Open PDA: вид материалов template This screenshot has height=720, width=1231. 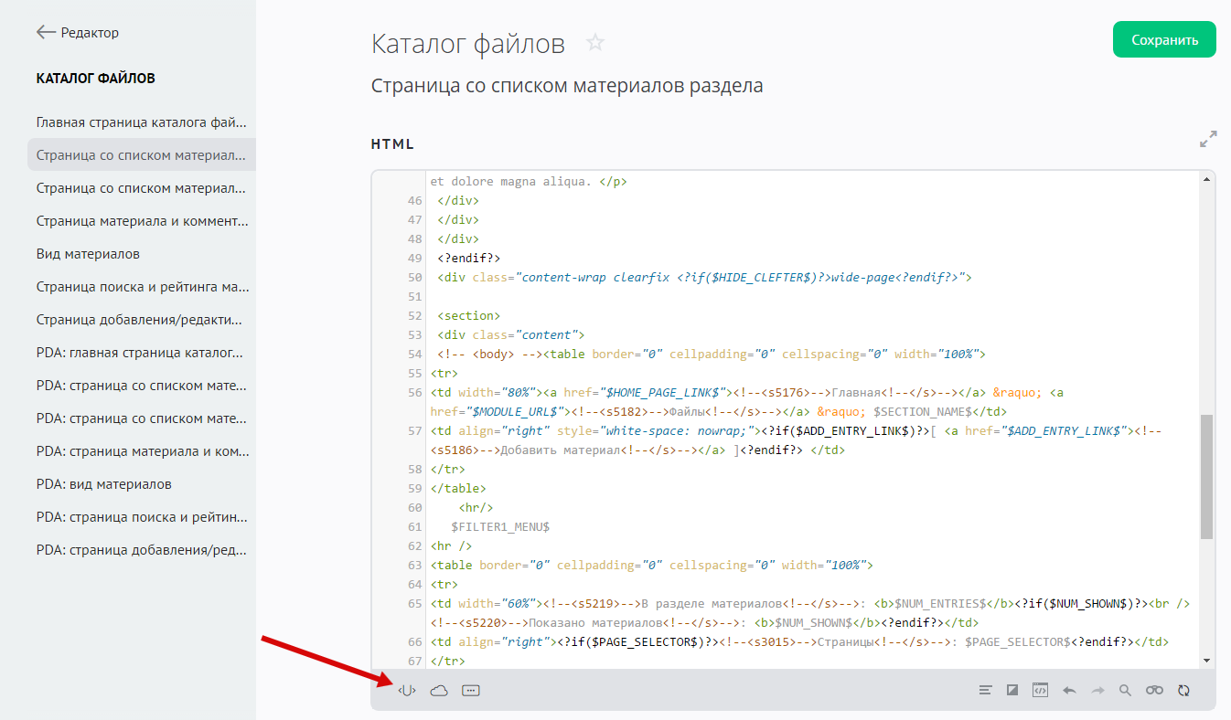[104, 484]
